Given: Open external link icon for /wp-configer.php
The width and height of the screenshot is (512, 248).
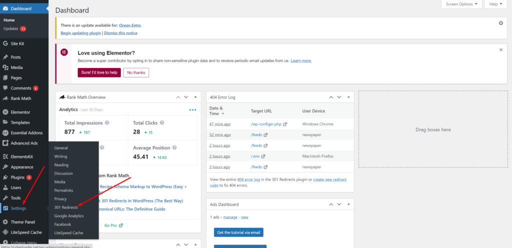Looking at the screenshot, I should click(285, 124).
